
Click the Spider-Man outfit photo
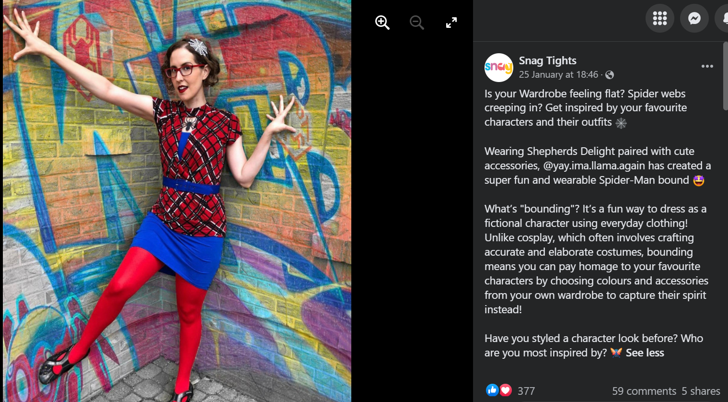177,201
